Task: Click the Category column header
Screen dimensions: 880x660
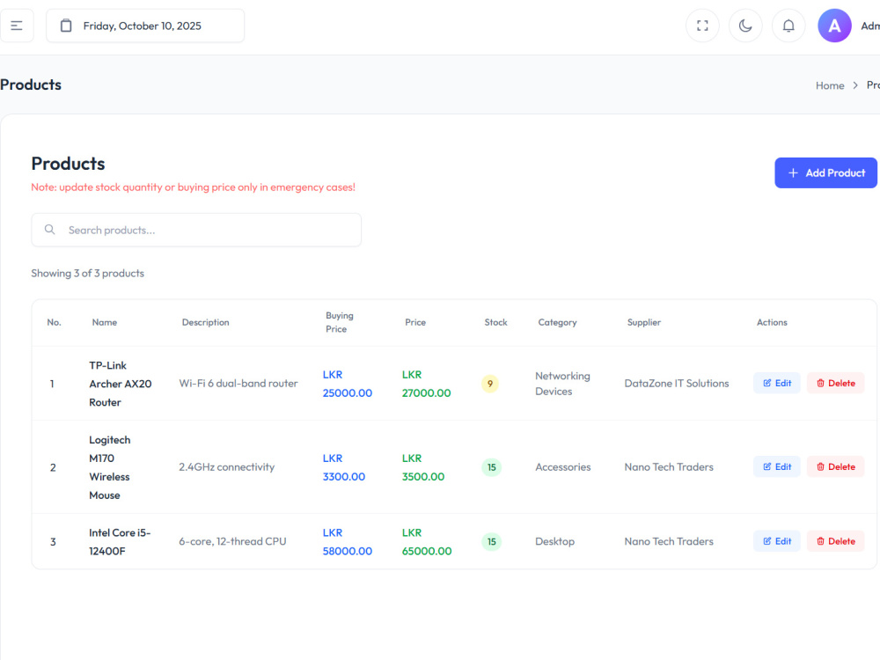Action: [557, 322]
